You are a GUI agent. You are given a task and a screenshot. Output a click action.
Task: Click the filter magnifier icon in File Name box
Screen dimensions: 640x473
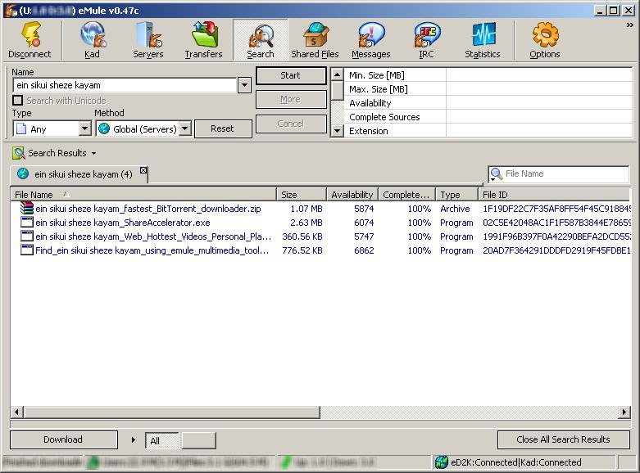pyautogui.click(x=496, y=174)
